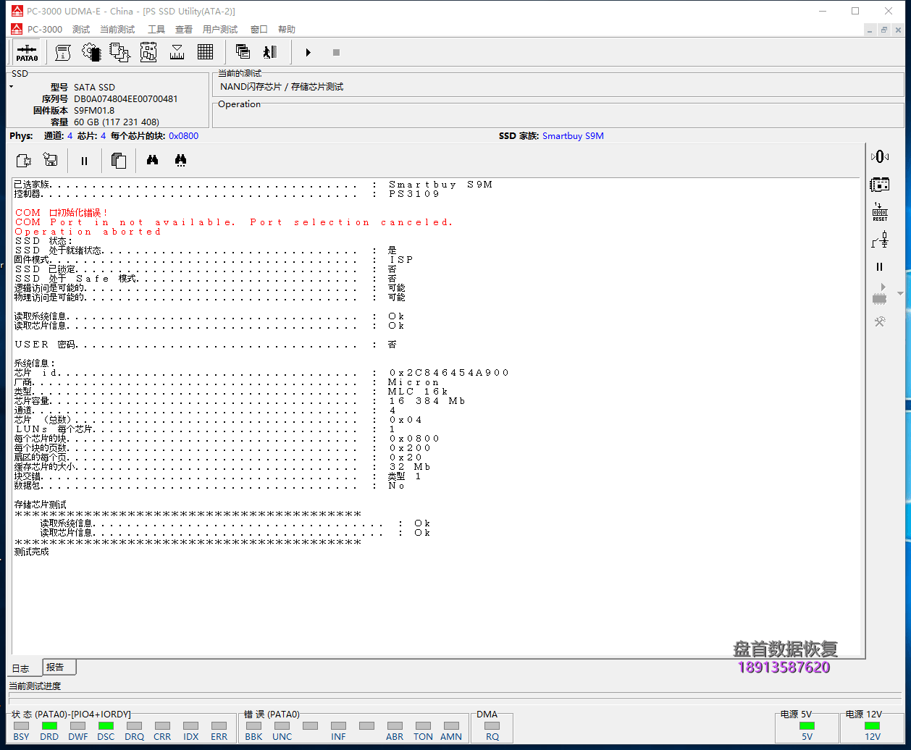911x750 pixels.
Task: Click the 测试完成 log line
Action: pos(32,552)
